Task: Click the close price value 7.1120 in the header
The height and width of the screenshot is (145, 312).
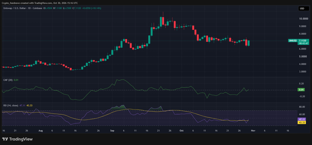Action: [x=78, y=8]
